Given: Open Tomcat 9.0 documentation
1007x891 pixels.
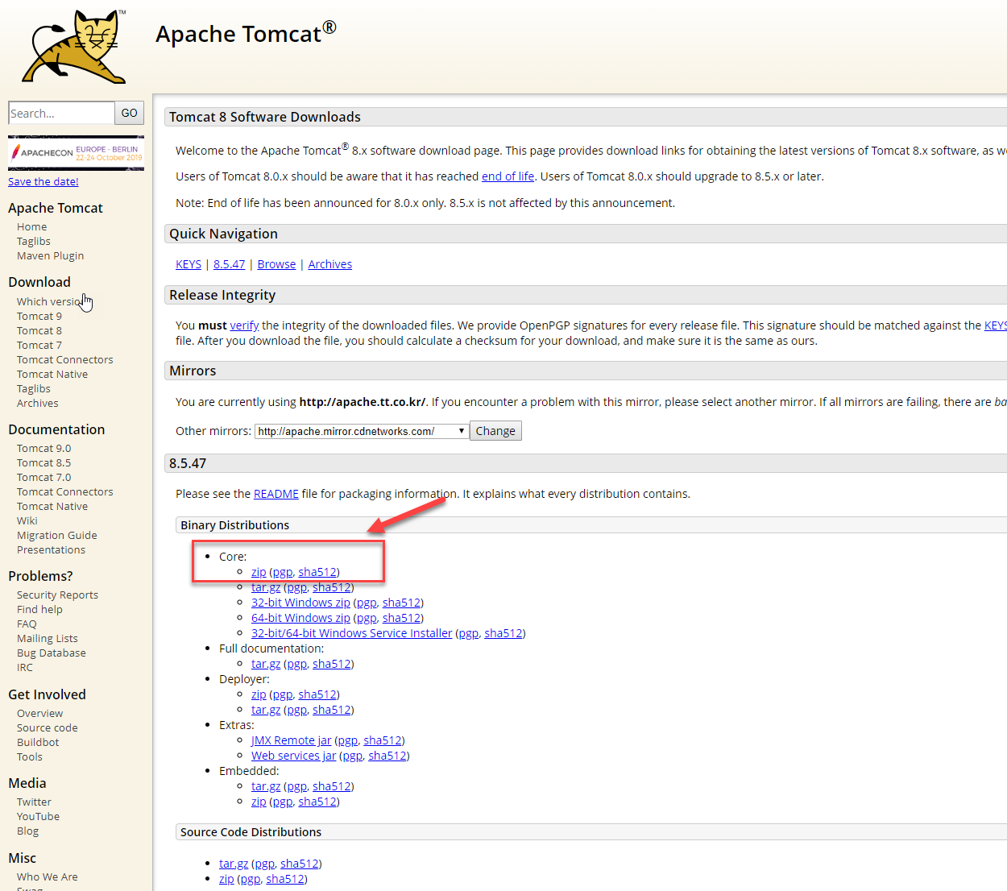Looking at the screenshot, I should (x=44, y=449).
